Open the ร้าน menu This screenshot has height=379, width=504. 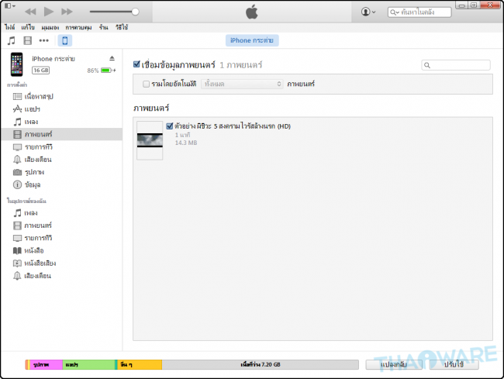pos(103,27)
